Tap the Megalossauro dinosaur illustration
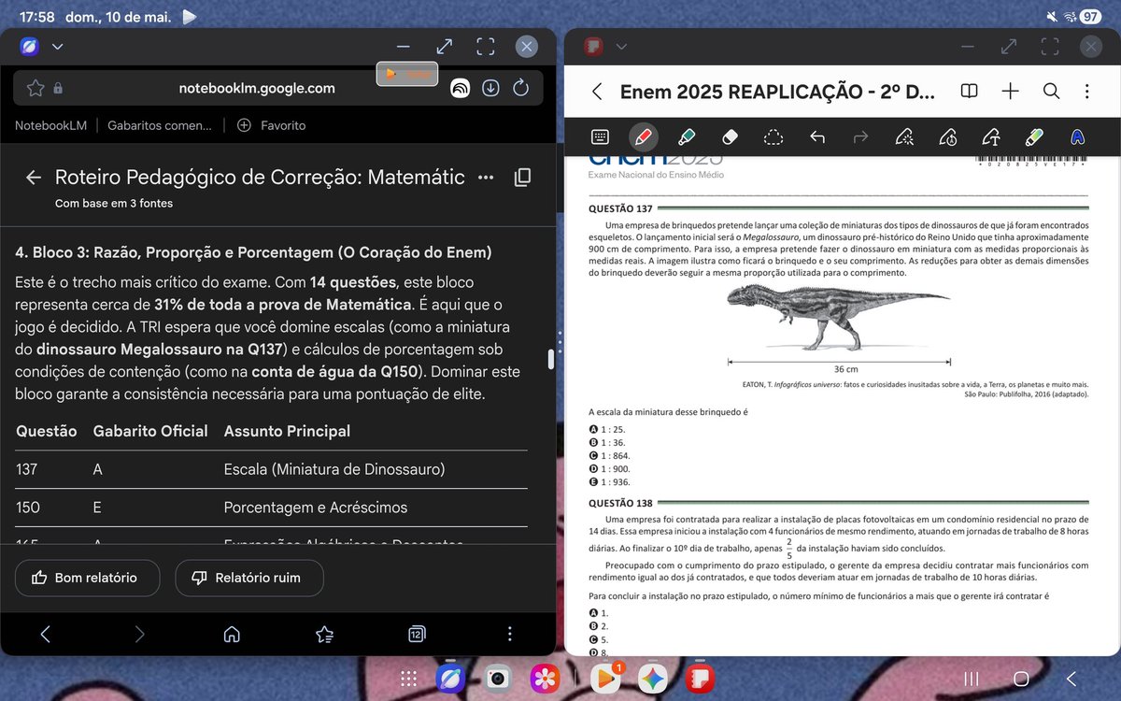 pos(840,316)
